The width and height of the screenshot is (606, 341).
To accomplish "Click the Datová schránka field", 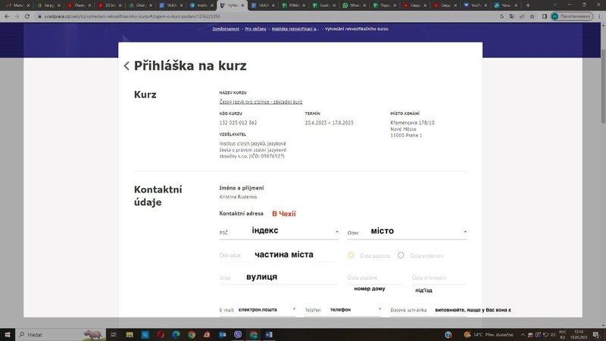I will pyautogui.click(x=428, y=310).
